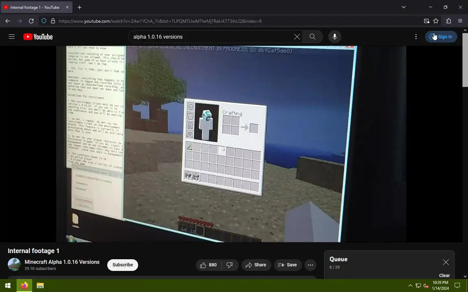Select the Firefox address bar URL
This screenshot has height=292, width=468.
click(160, 21)
